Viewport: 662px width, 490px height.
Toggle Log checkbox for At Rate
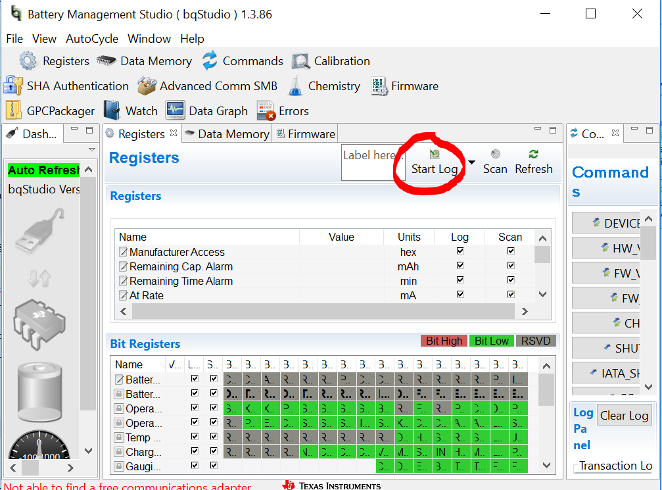(460, 294)
